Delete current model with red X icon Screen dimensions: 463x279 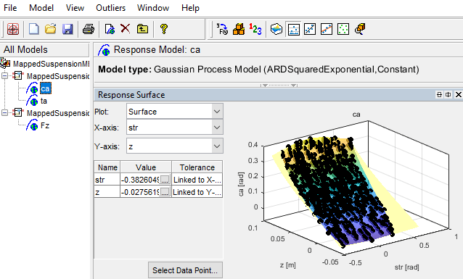click(x=126, y=28)
